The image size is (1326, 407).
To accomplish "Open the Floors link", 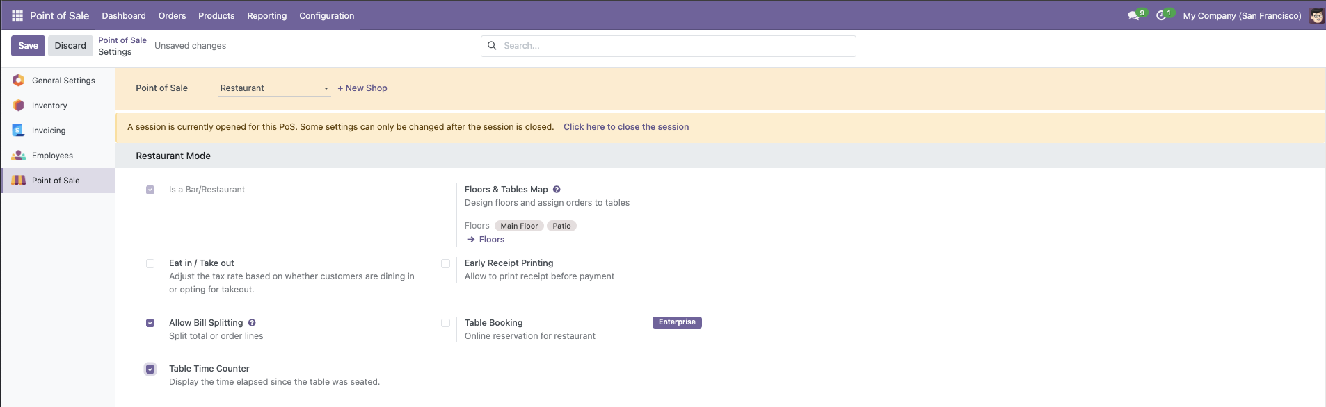I will tap(492, 240).
